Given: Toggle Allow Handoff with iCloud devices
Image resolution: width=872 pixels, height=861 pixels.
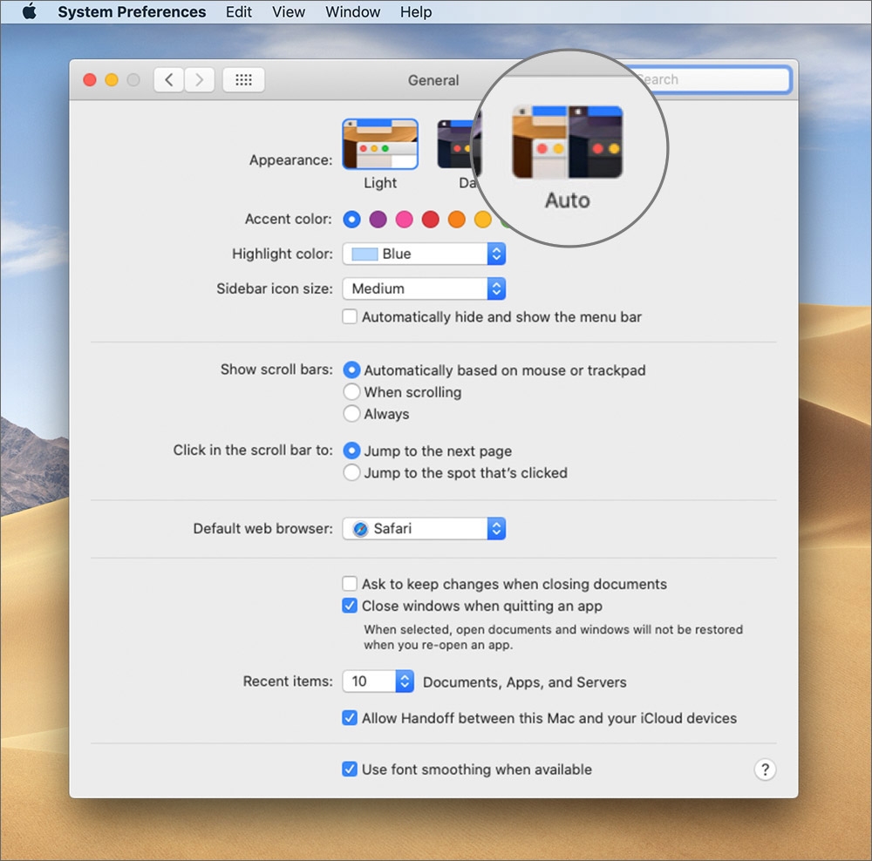Looking at the screenshot, I should 350,718.
